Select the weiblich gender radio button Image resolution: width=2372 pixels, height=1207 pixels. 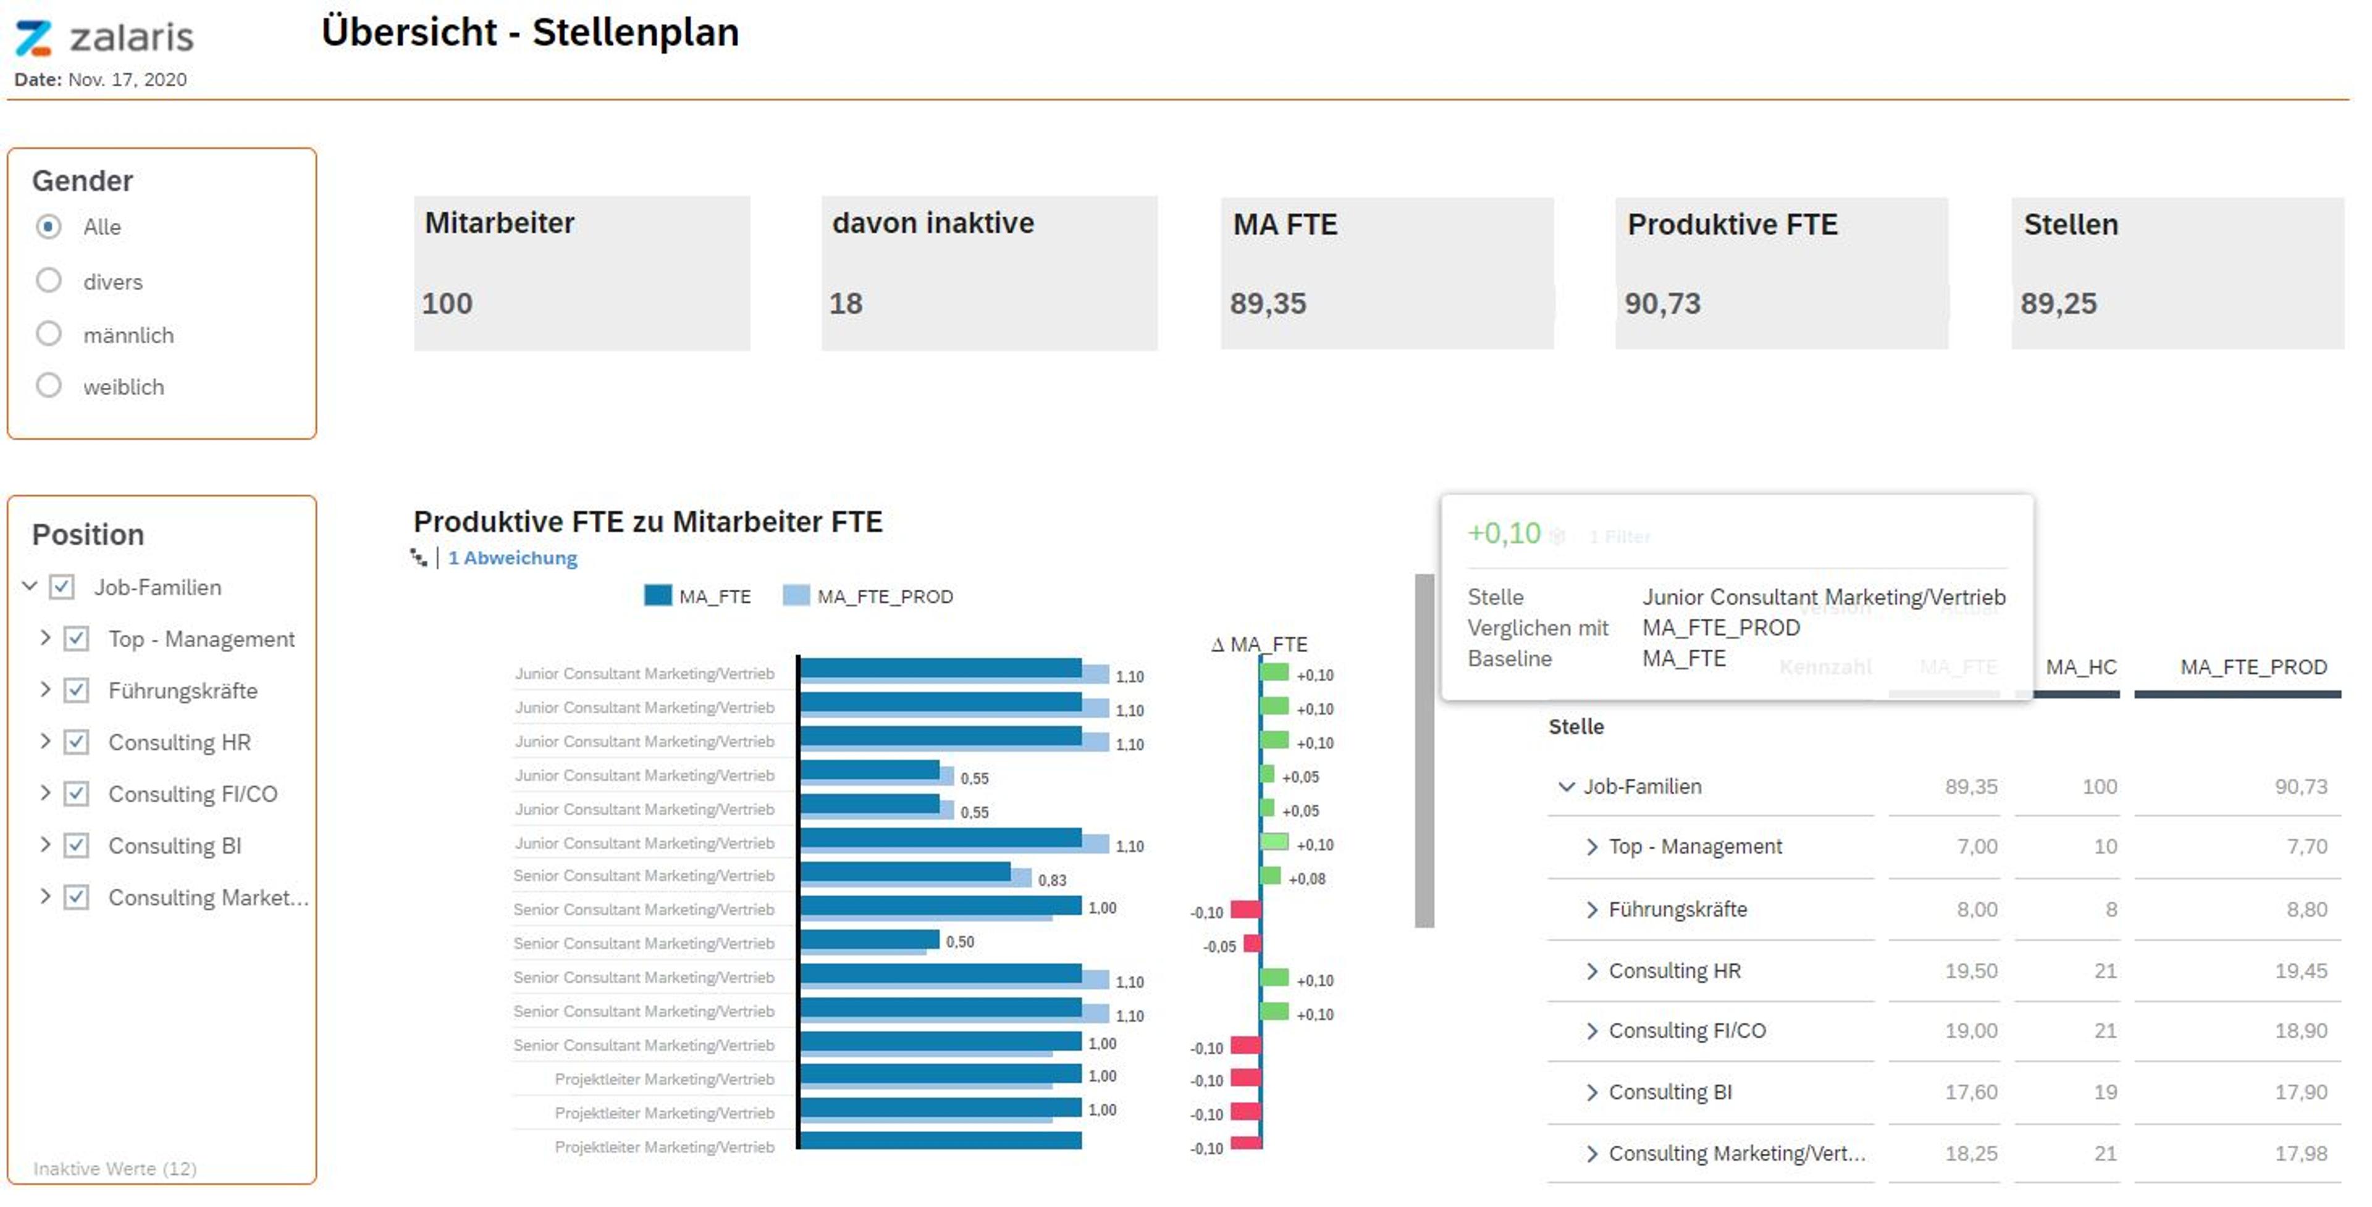pos(49,386)
